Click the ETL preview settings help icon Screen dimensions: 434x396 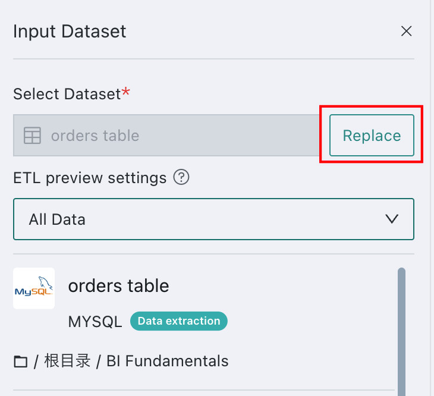(181, 177)
